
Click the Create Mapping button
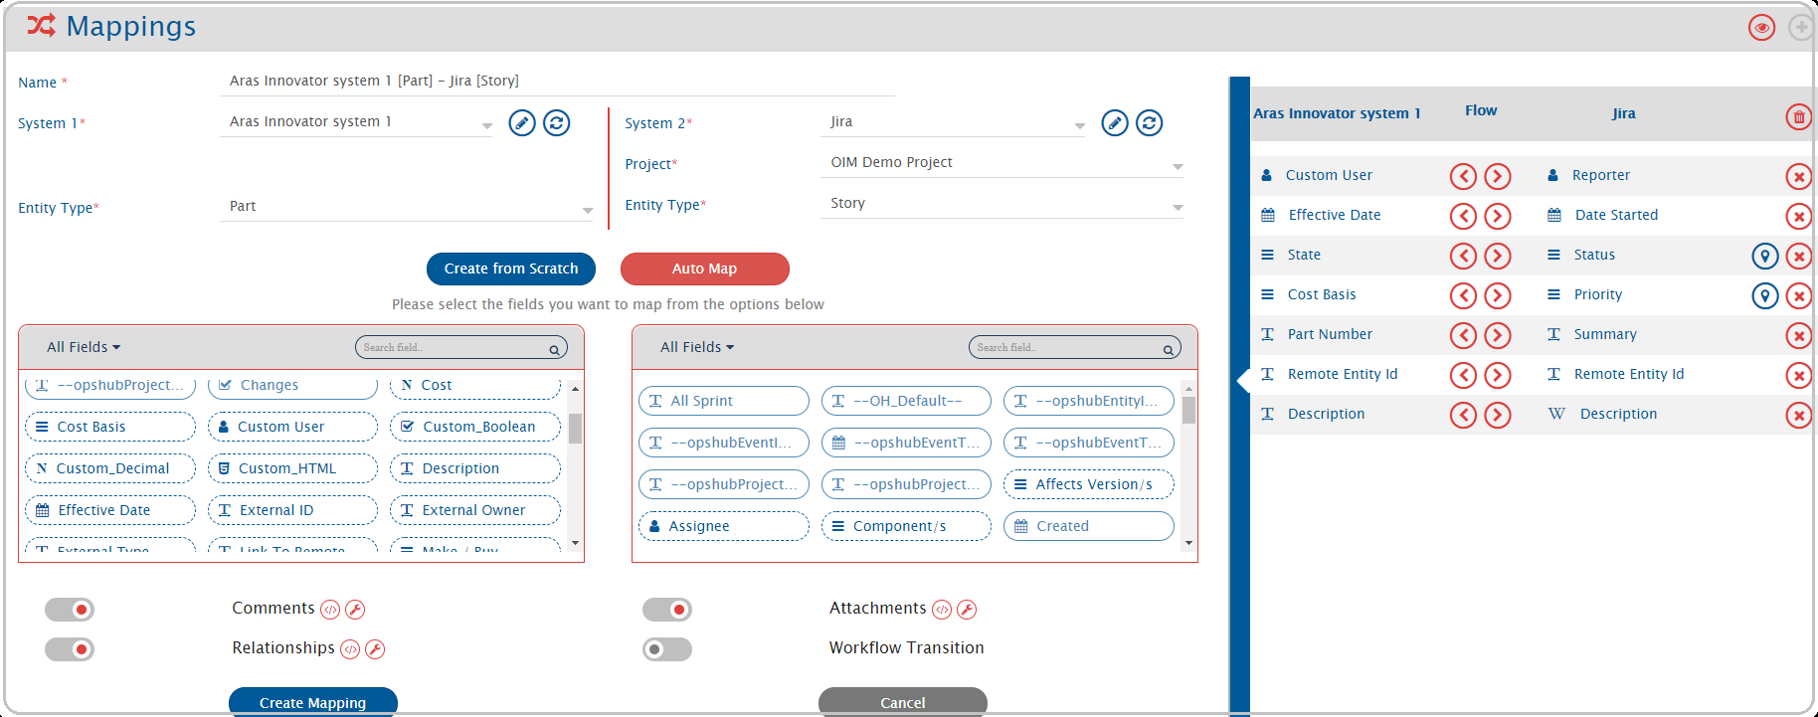(x=312, y=702)
